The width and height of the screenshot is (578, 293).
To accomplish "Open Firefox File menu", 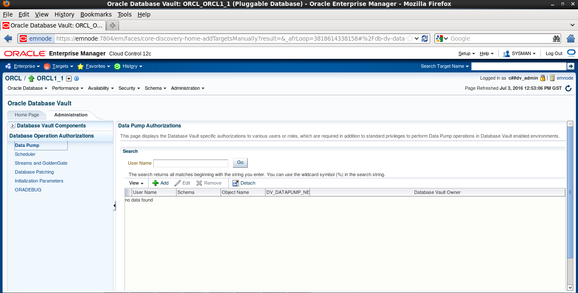I will point(8,14).
